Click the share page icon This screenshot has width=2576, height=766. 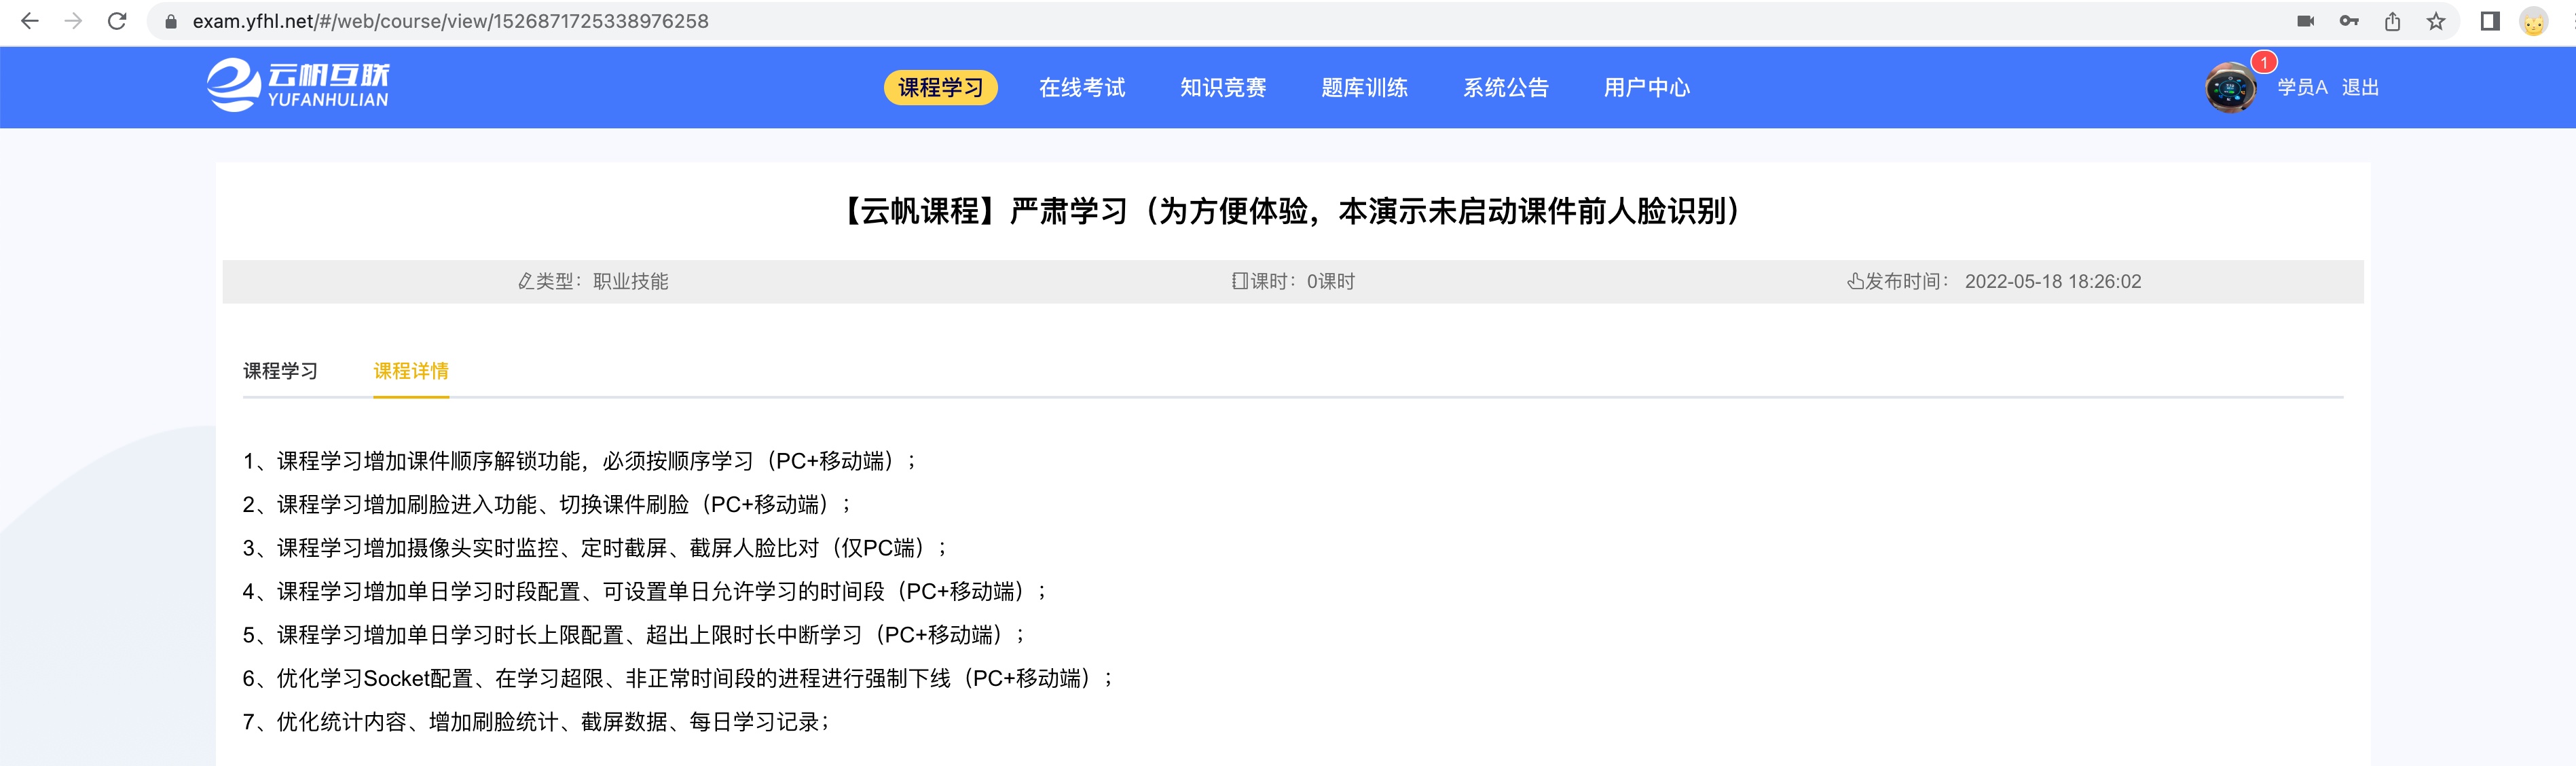click(2393, 21)
